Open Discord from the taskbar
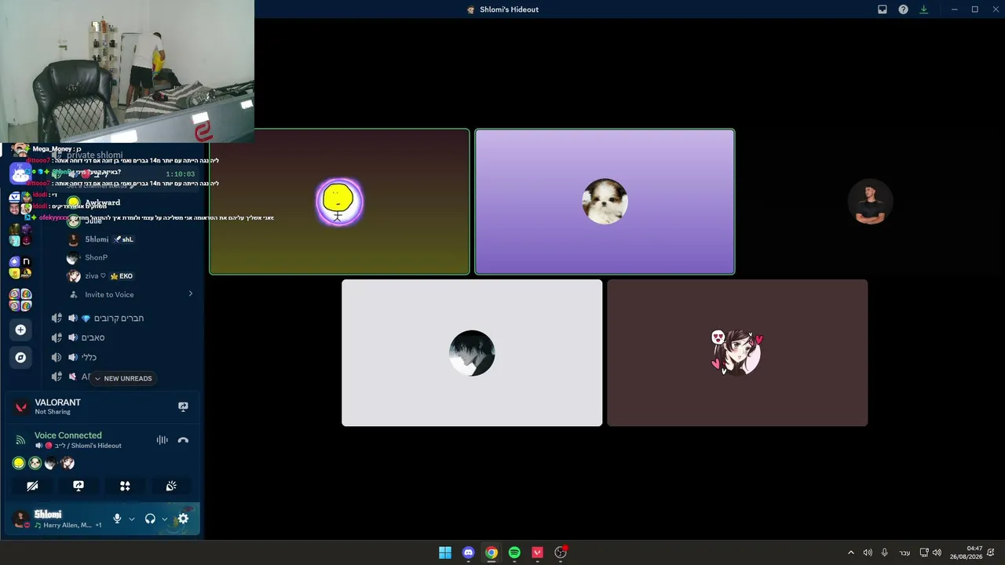The width and height of the screenshot is (1005, 565). (x=468, y=552)
